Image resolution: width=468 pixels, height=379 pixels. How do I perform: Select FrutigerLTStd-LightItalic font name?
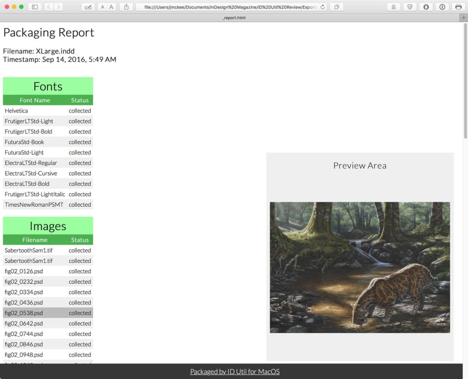(35, 194)
